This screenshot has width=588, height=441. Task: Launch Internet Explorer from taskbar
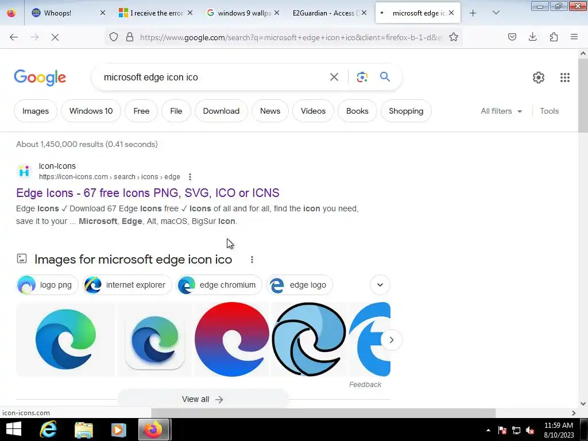(x=48, y=430)
